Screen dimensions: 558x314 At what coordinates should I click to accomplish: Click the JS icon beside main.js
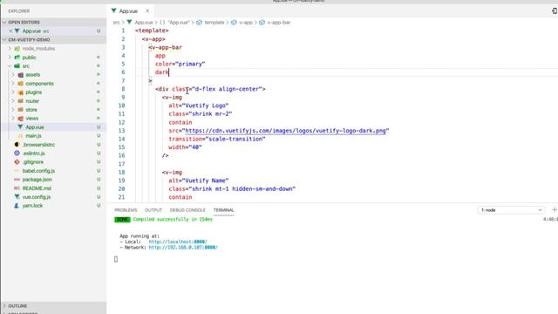tap(20, 136)
